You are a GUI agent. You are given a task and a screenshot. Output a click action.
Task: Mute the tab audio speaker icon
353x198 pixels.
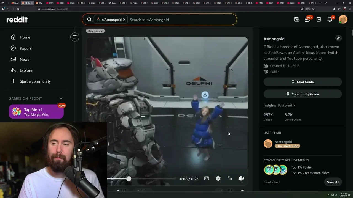click(26, 3)
